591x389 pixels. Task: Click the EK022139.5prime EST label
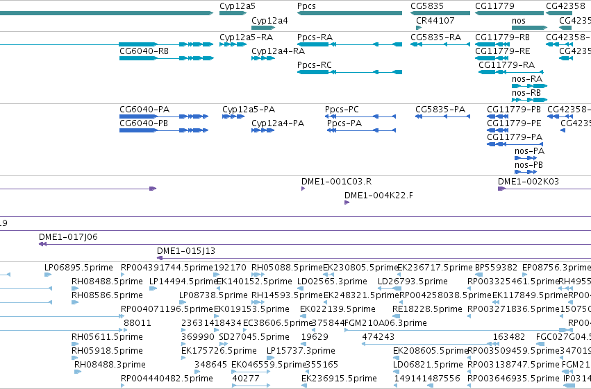tap(338, 309)
